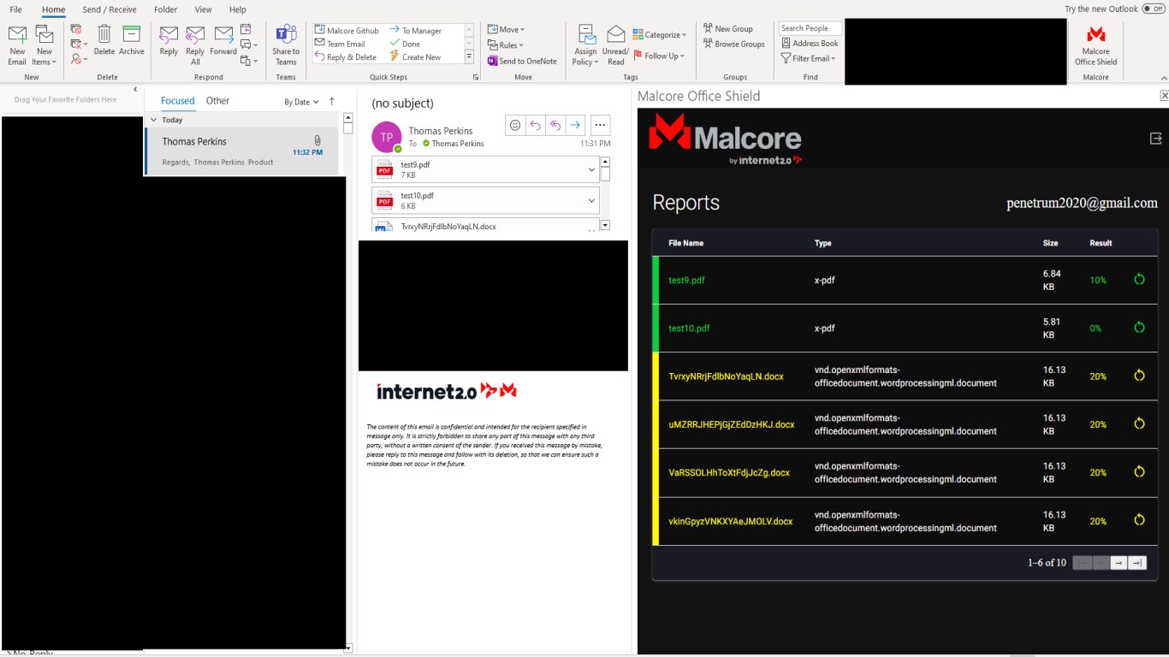Toggle Try the new Outlook switch

coord(1153,9)
